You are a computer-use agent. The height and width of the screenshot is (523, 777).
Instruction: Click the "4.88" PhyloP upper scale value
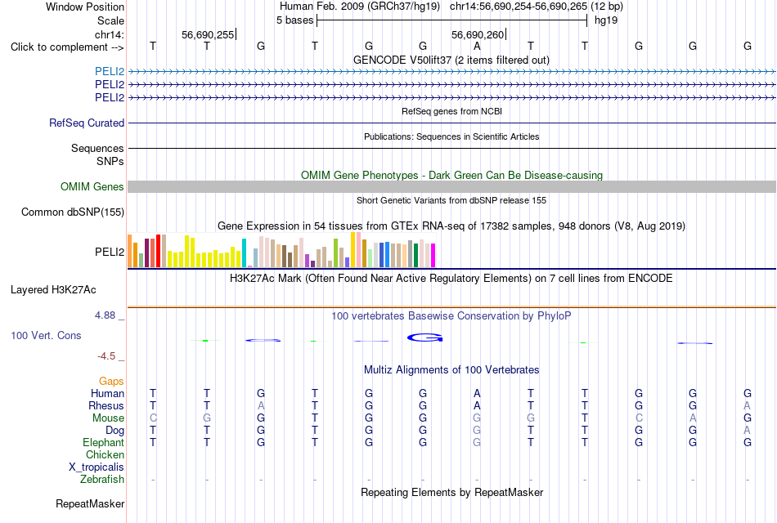point(105,315)
